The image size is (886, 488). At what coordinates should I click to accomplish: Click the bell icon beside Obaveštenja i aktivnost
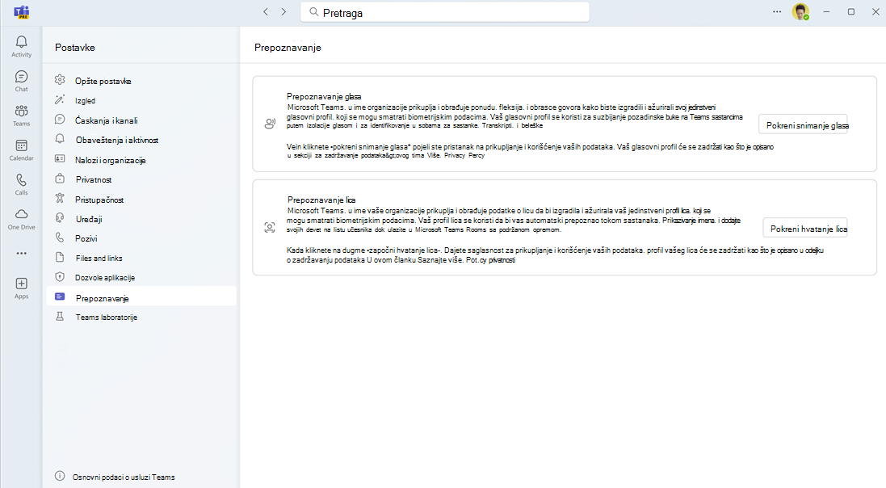(x=60, y=139)
